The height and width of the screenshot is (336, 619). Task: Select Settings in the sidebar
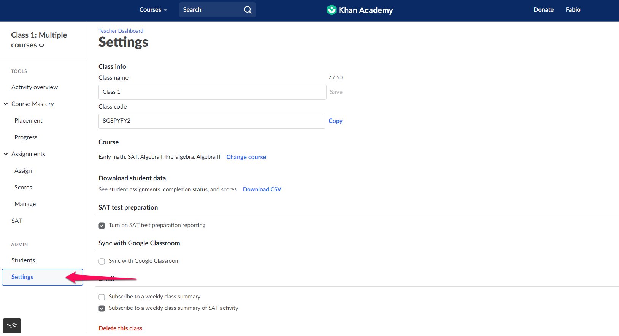coord(42,277)
